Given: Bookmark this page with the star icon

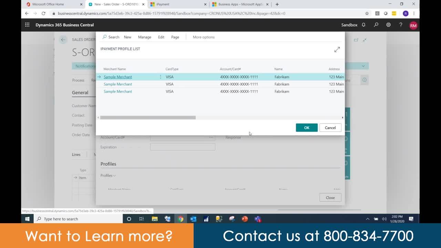Looking at the screenshot, I should coord(367,13).
